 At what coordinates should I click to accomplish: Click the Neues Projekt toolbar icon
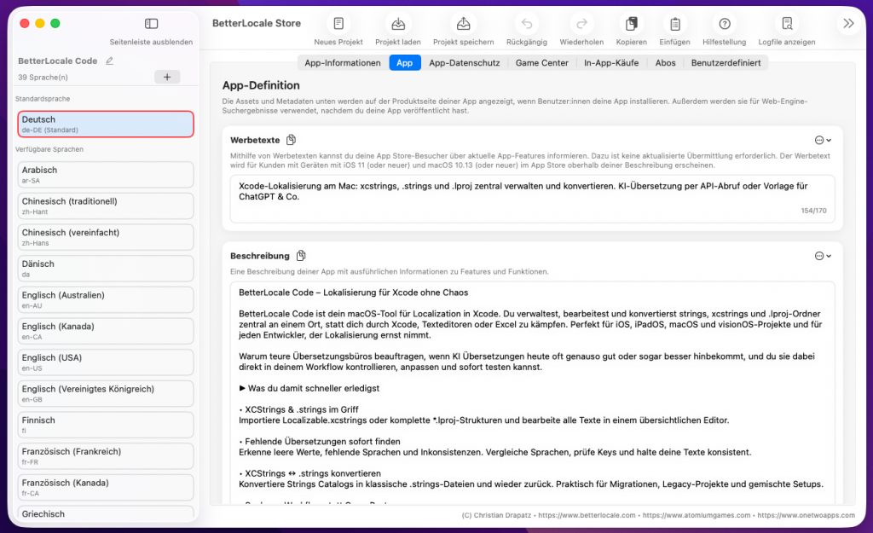(338, 25)
